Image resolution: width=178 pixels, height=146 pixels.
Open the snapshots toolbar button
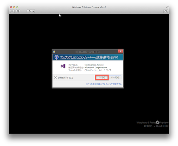(x=18, y=11)
